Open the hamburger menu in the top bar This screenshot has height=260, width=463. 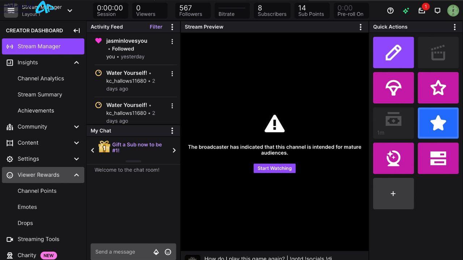click(11, 11)
